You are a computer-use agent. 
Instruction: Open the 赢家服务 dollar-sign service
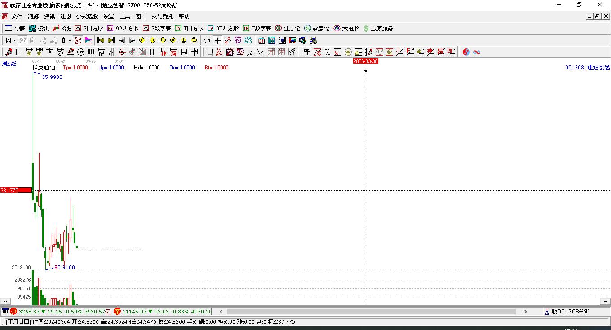(378, 28)
